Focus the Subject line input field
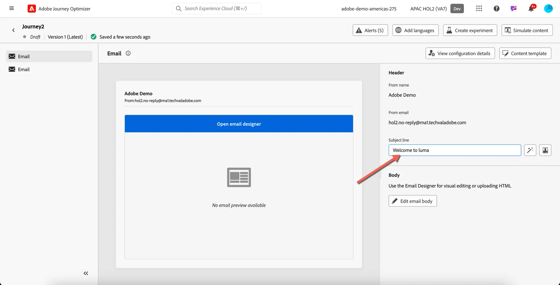560x285 pixels. point(455,150)
